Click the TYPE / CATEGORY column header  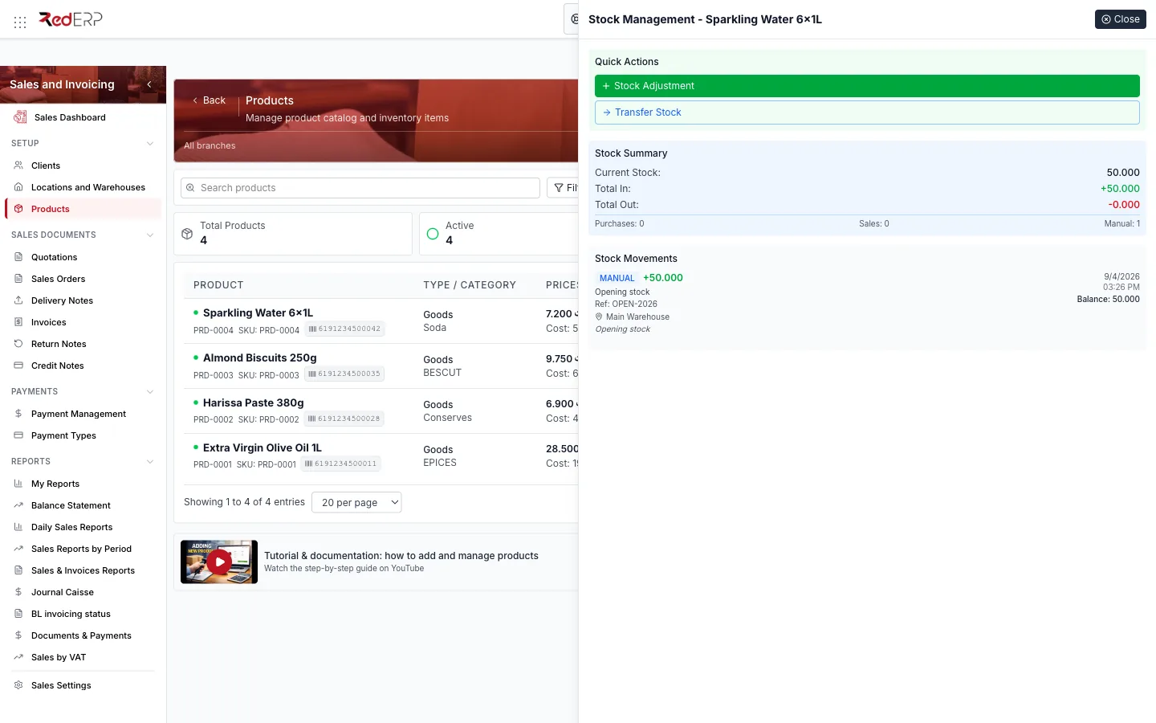point(470,285)
